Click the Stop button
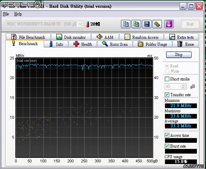Viewport: 206px width, 169px height. tap(179, 55)
